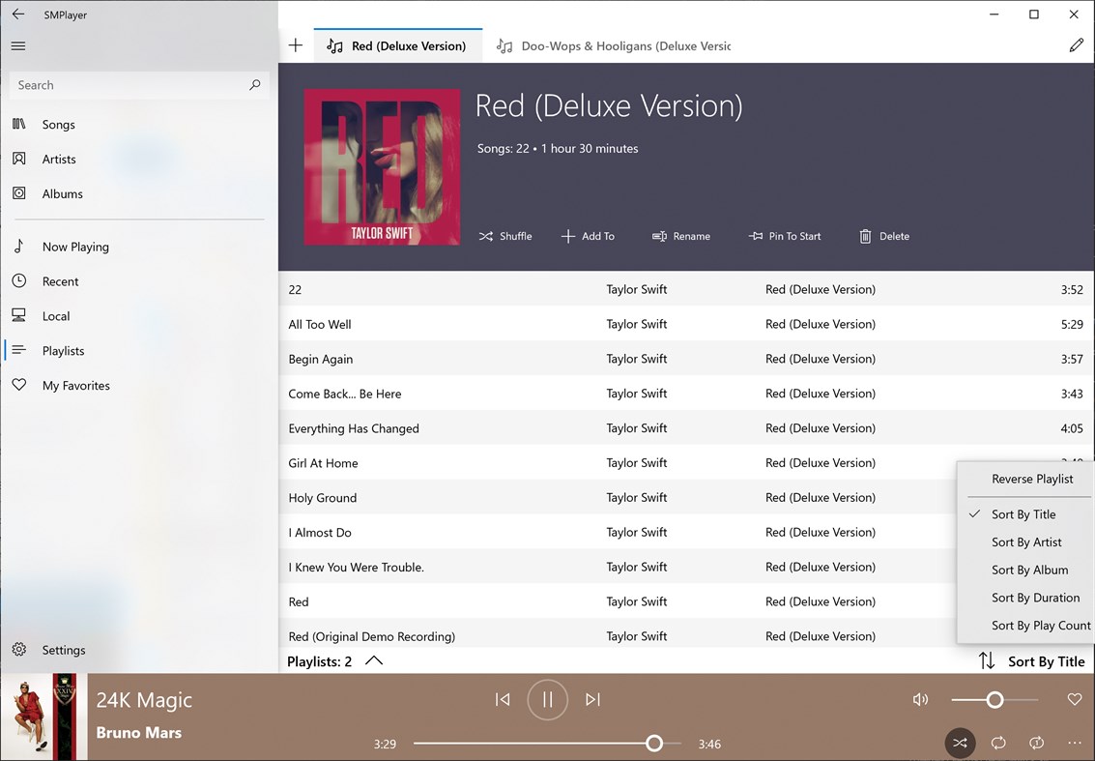Open the sort options via Sort By Title
The image size is (1095, 761).
[1034, 661]
